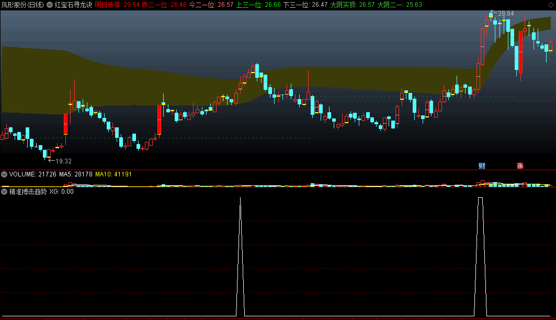Click the 19.32 low price label
This screenshot has width=556, height=320.
coord(63,161)
